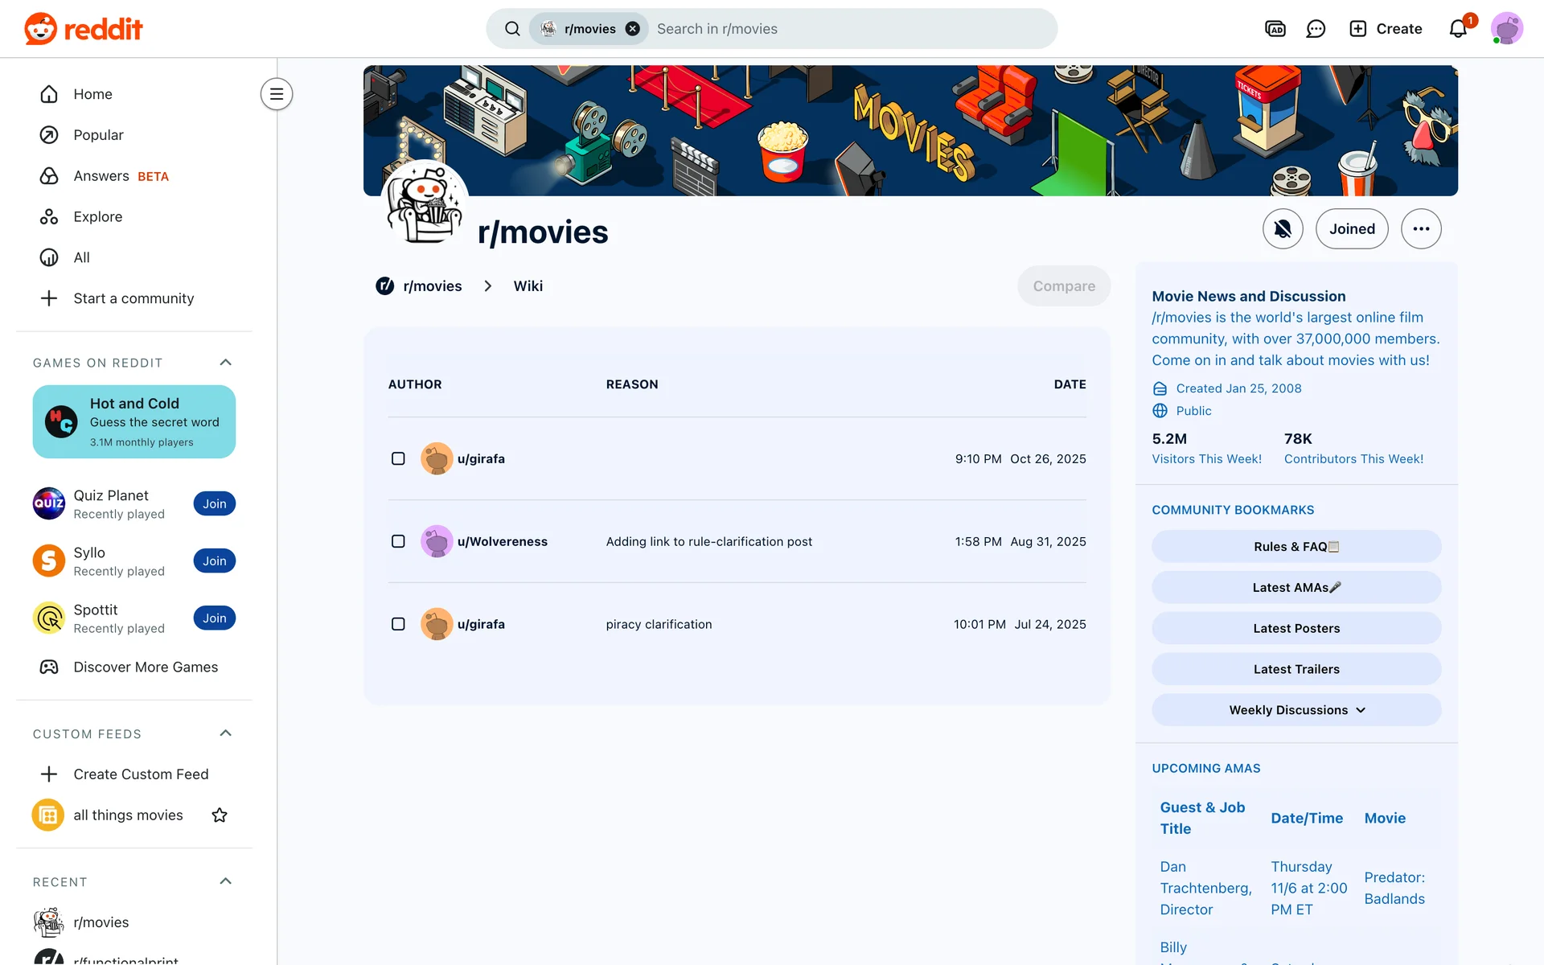Check the Oct 26 u/girafa revision
The width and height of the screenshot is (1544, 965).
coord(398,458)
